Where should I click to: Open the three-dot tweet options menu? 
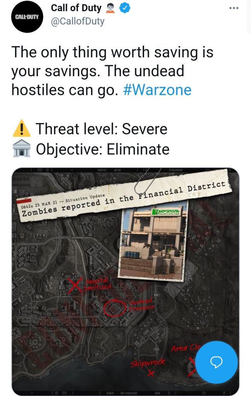point(234,8)
